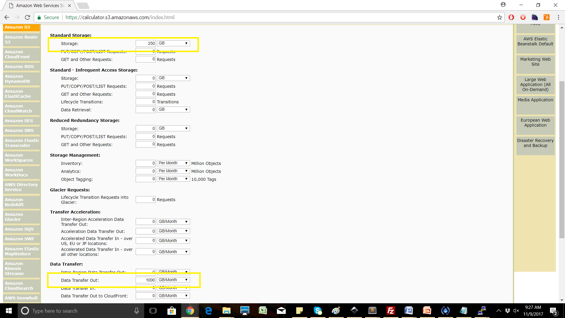Viewport: 565px width, 318px height.
Task: Open File Explorer from the taskbar
Action: tap(226, 311)
